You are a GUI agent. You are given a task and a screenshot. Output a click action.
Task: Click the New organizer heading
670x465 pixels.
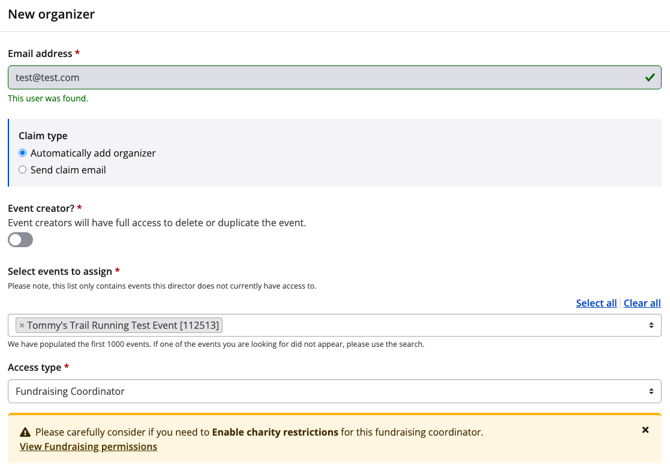(x=51, y=14)
